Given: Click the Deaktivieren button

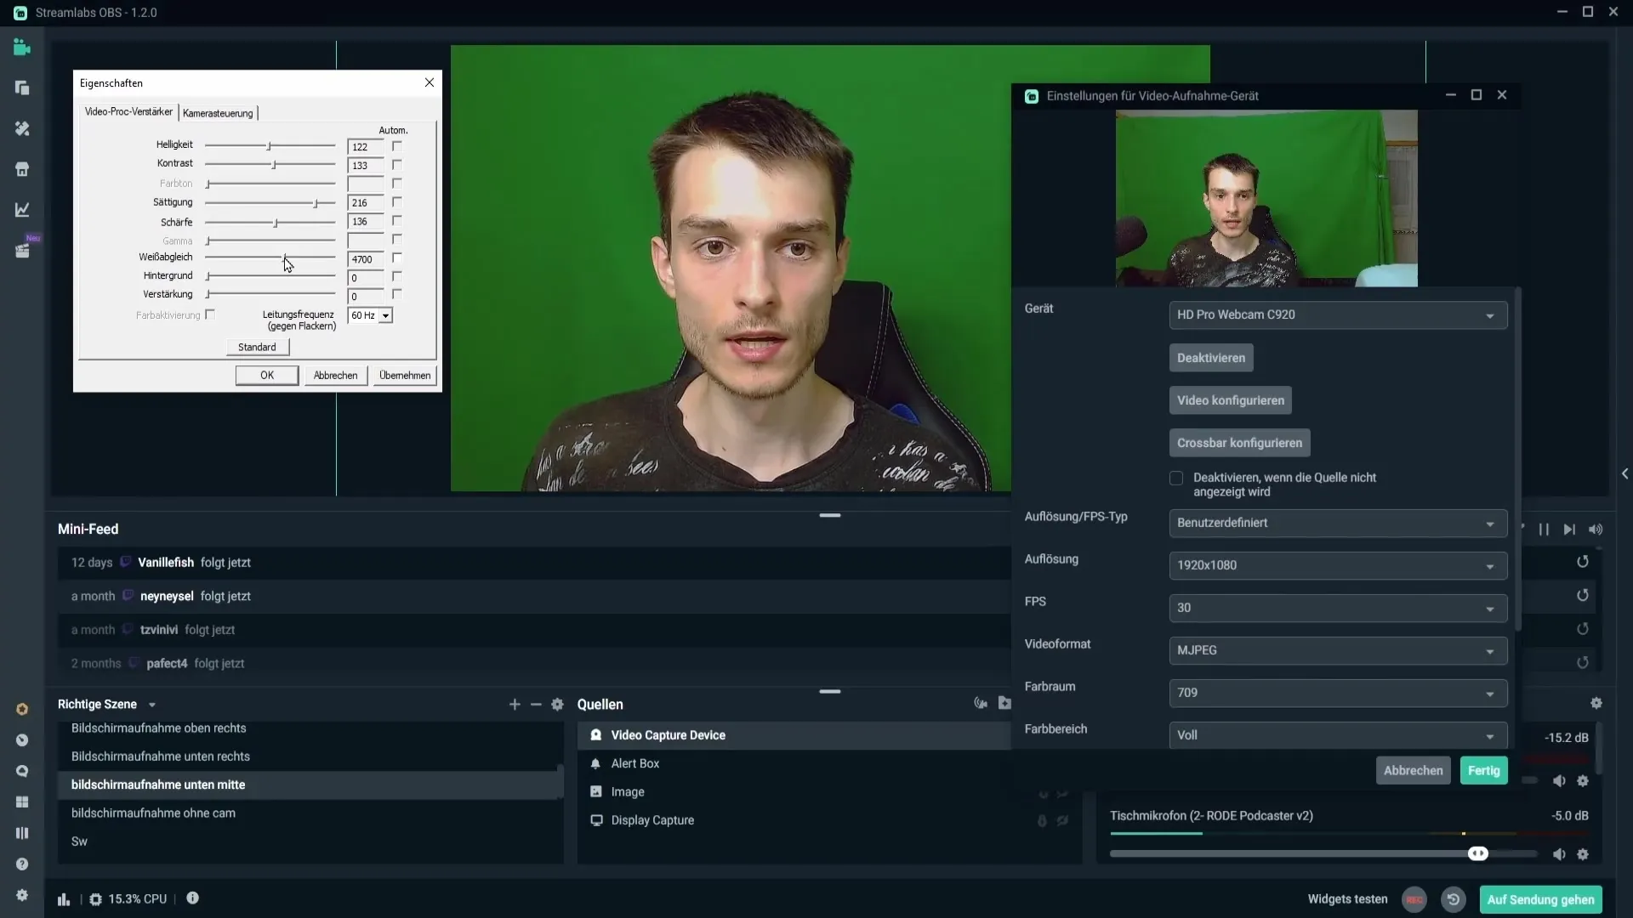Looking at the screenshot, I should coord(1211,358).
